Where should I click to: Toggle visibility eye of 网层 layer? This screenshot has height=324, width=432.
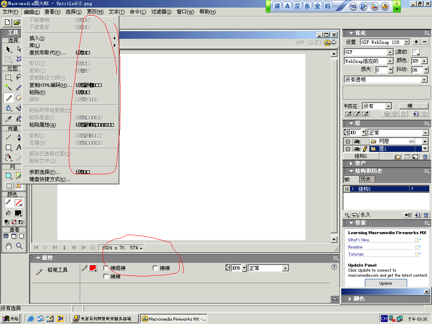pos(356,141)
